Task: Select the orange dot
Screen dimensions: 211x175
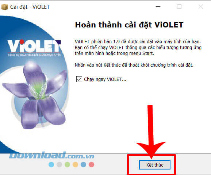Action: (75, 165)
